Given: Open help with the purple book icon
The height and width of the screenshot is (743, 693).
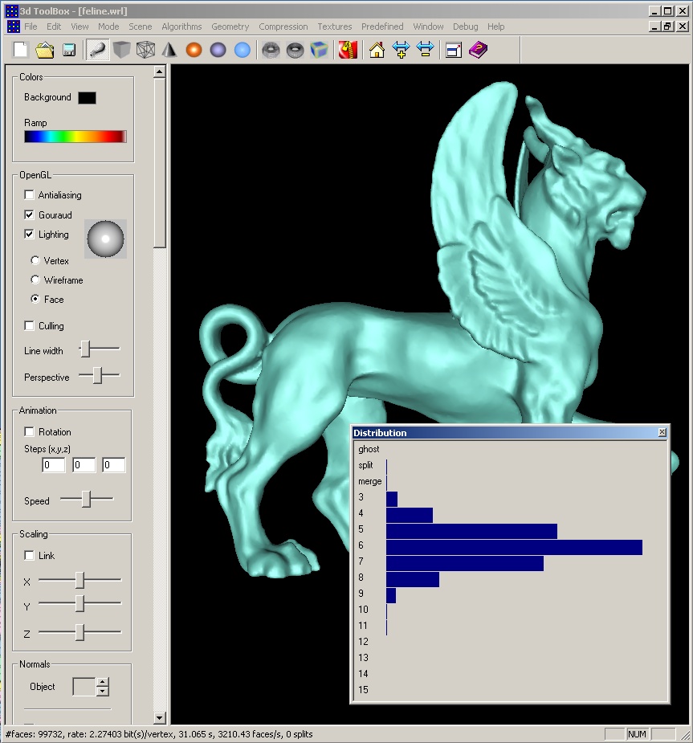Looking at the screenshot, I should click(x=478, y=50).
